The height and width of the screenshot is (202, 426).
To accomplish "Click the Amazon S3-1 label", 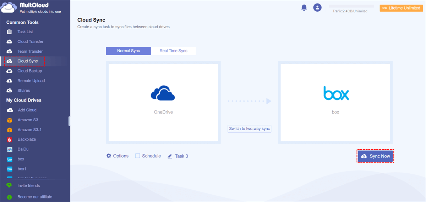I will (29, 130).
